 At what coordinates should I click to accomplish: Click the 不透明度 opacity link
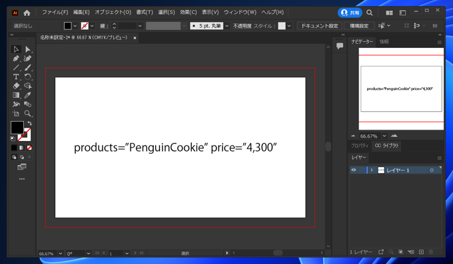click(242, 26)
